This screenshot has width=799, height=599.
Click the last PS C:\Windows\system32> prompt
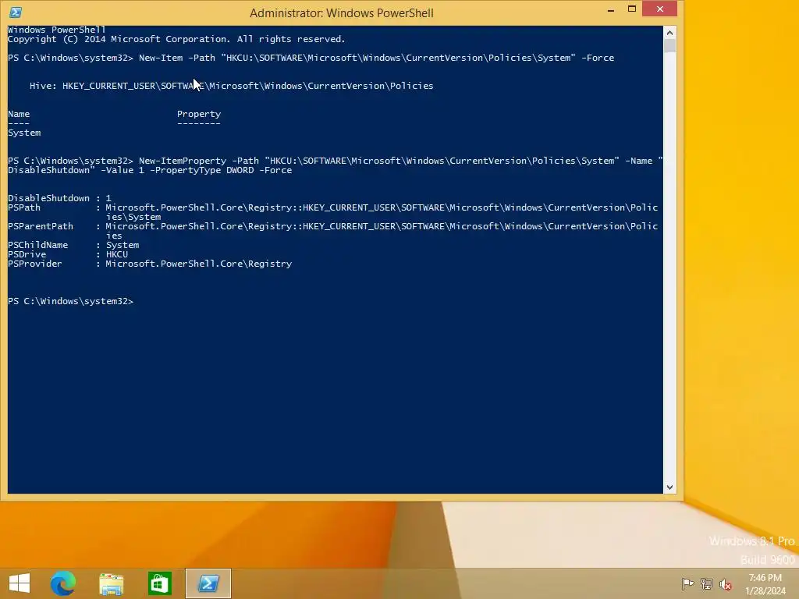click(70, 301)
